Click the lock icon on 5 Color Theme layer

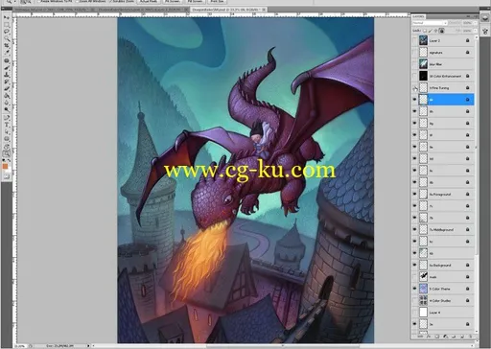pyautogui.click(x=467, y=289)
